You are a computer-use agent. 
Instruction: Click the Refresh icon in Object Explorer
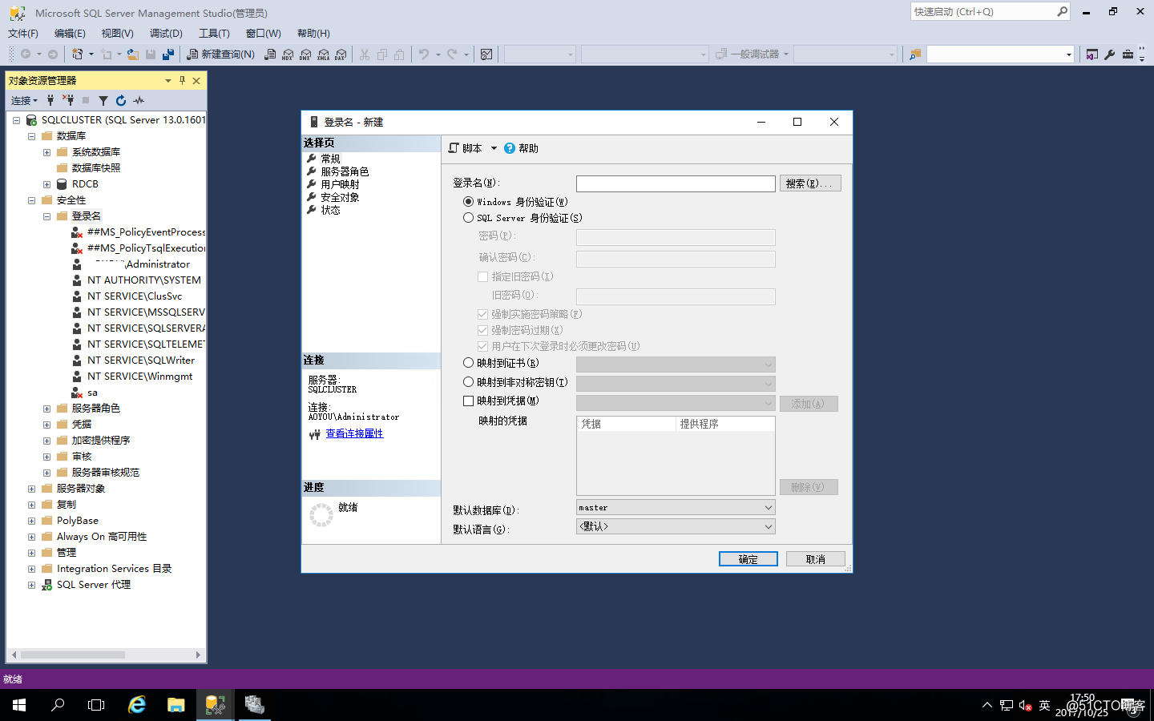(121, 100)
